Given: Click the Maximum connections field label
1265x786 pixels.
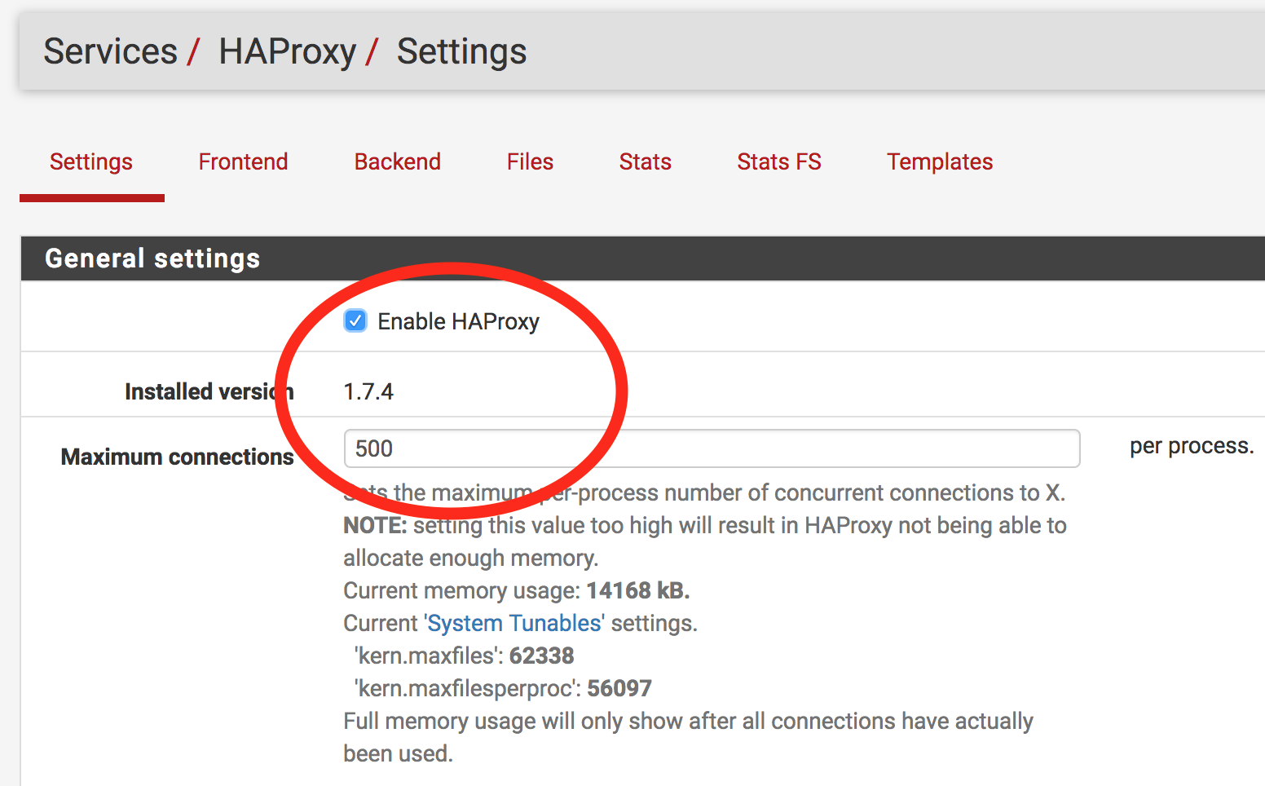Looking at the screenshot, I should (177, 457).
